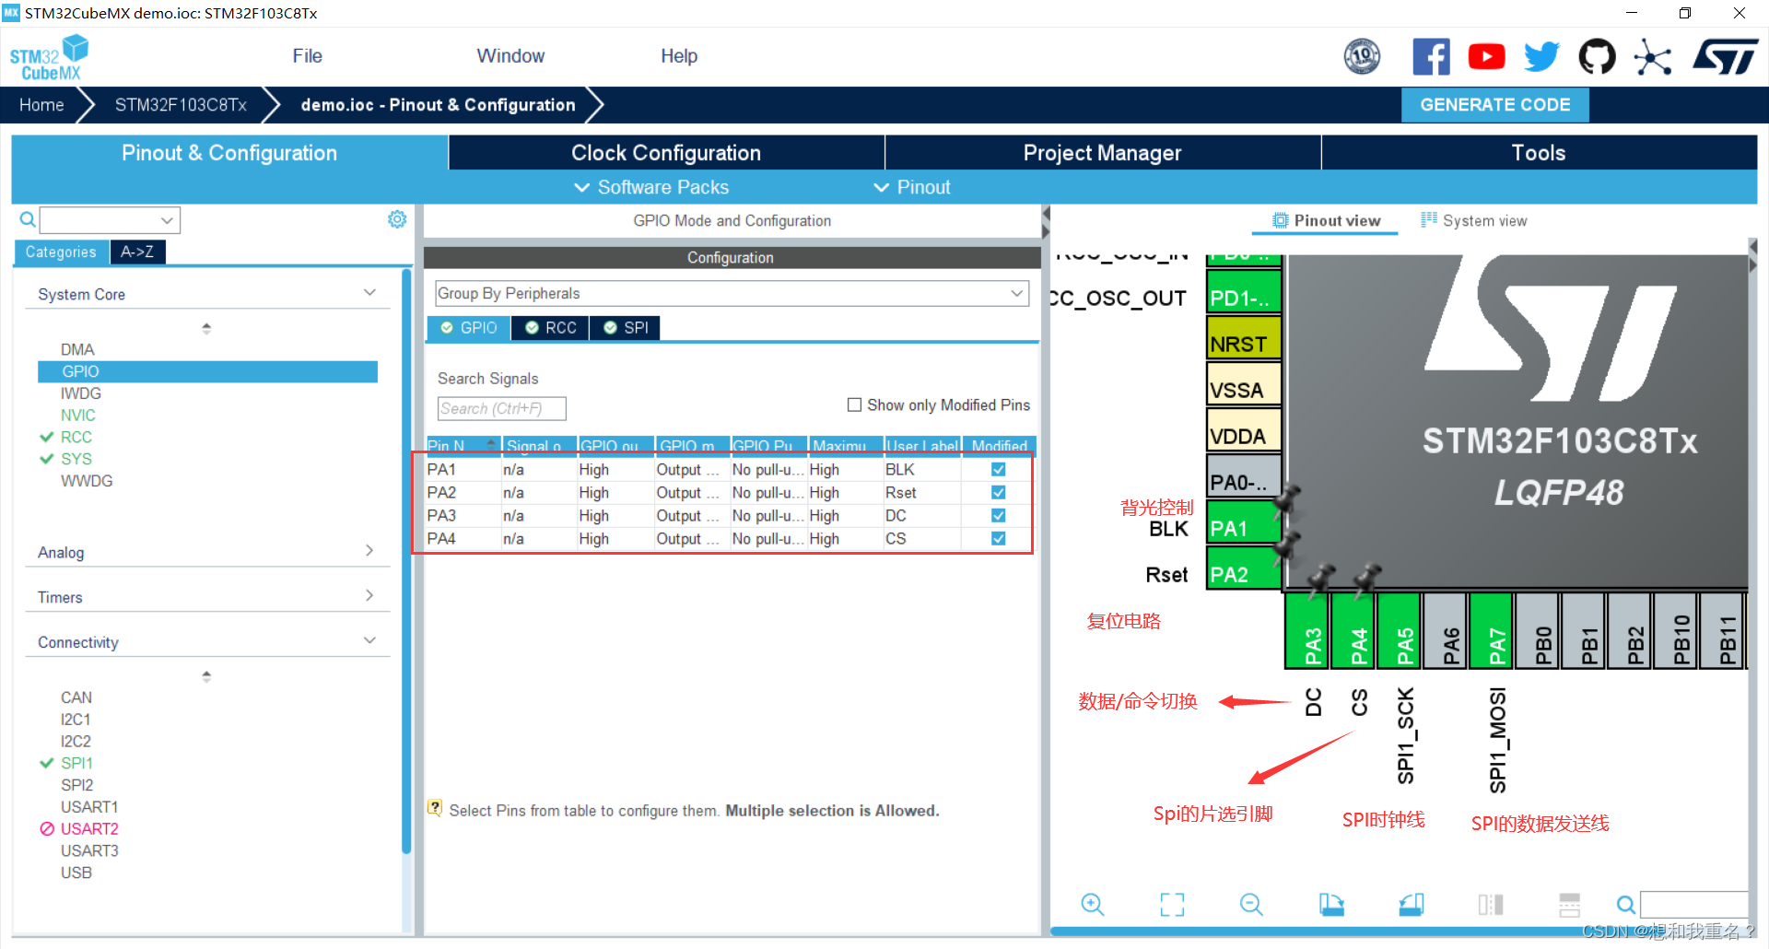Viewport: 1769px width, 949px height.
Task: Open the File menu
Action: point(307,56)
